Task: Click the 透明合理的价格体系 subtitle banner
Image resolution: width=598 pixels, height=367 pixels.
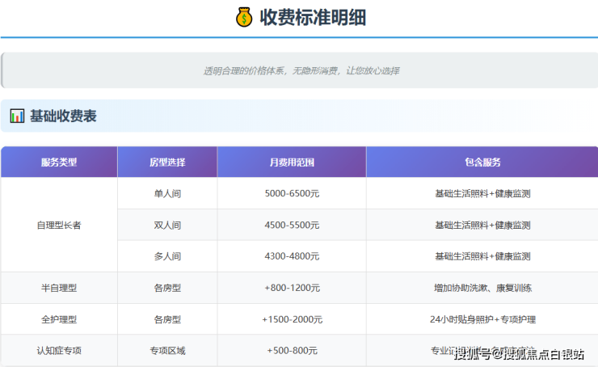Action: [x=301, y=70]
